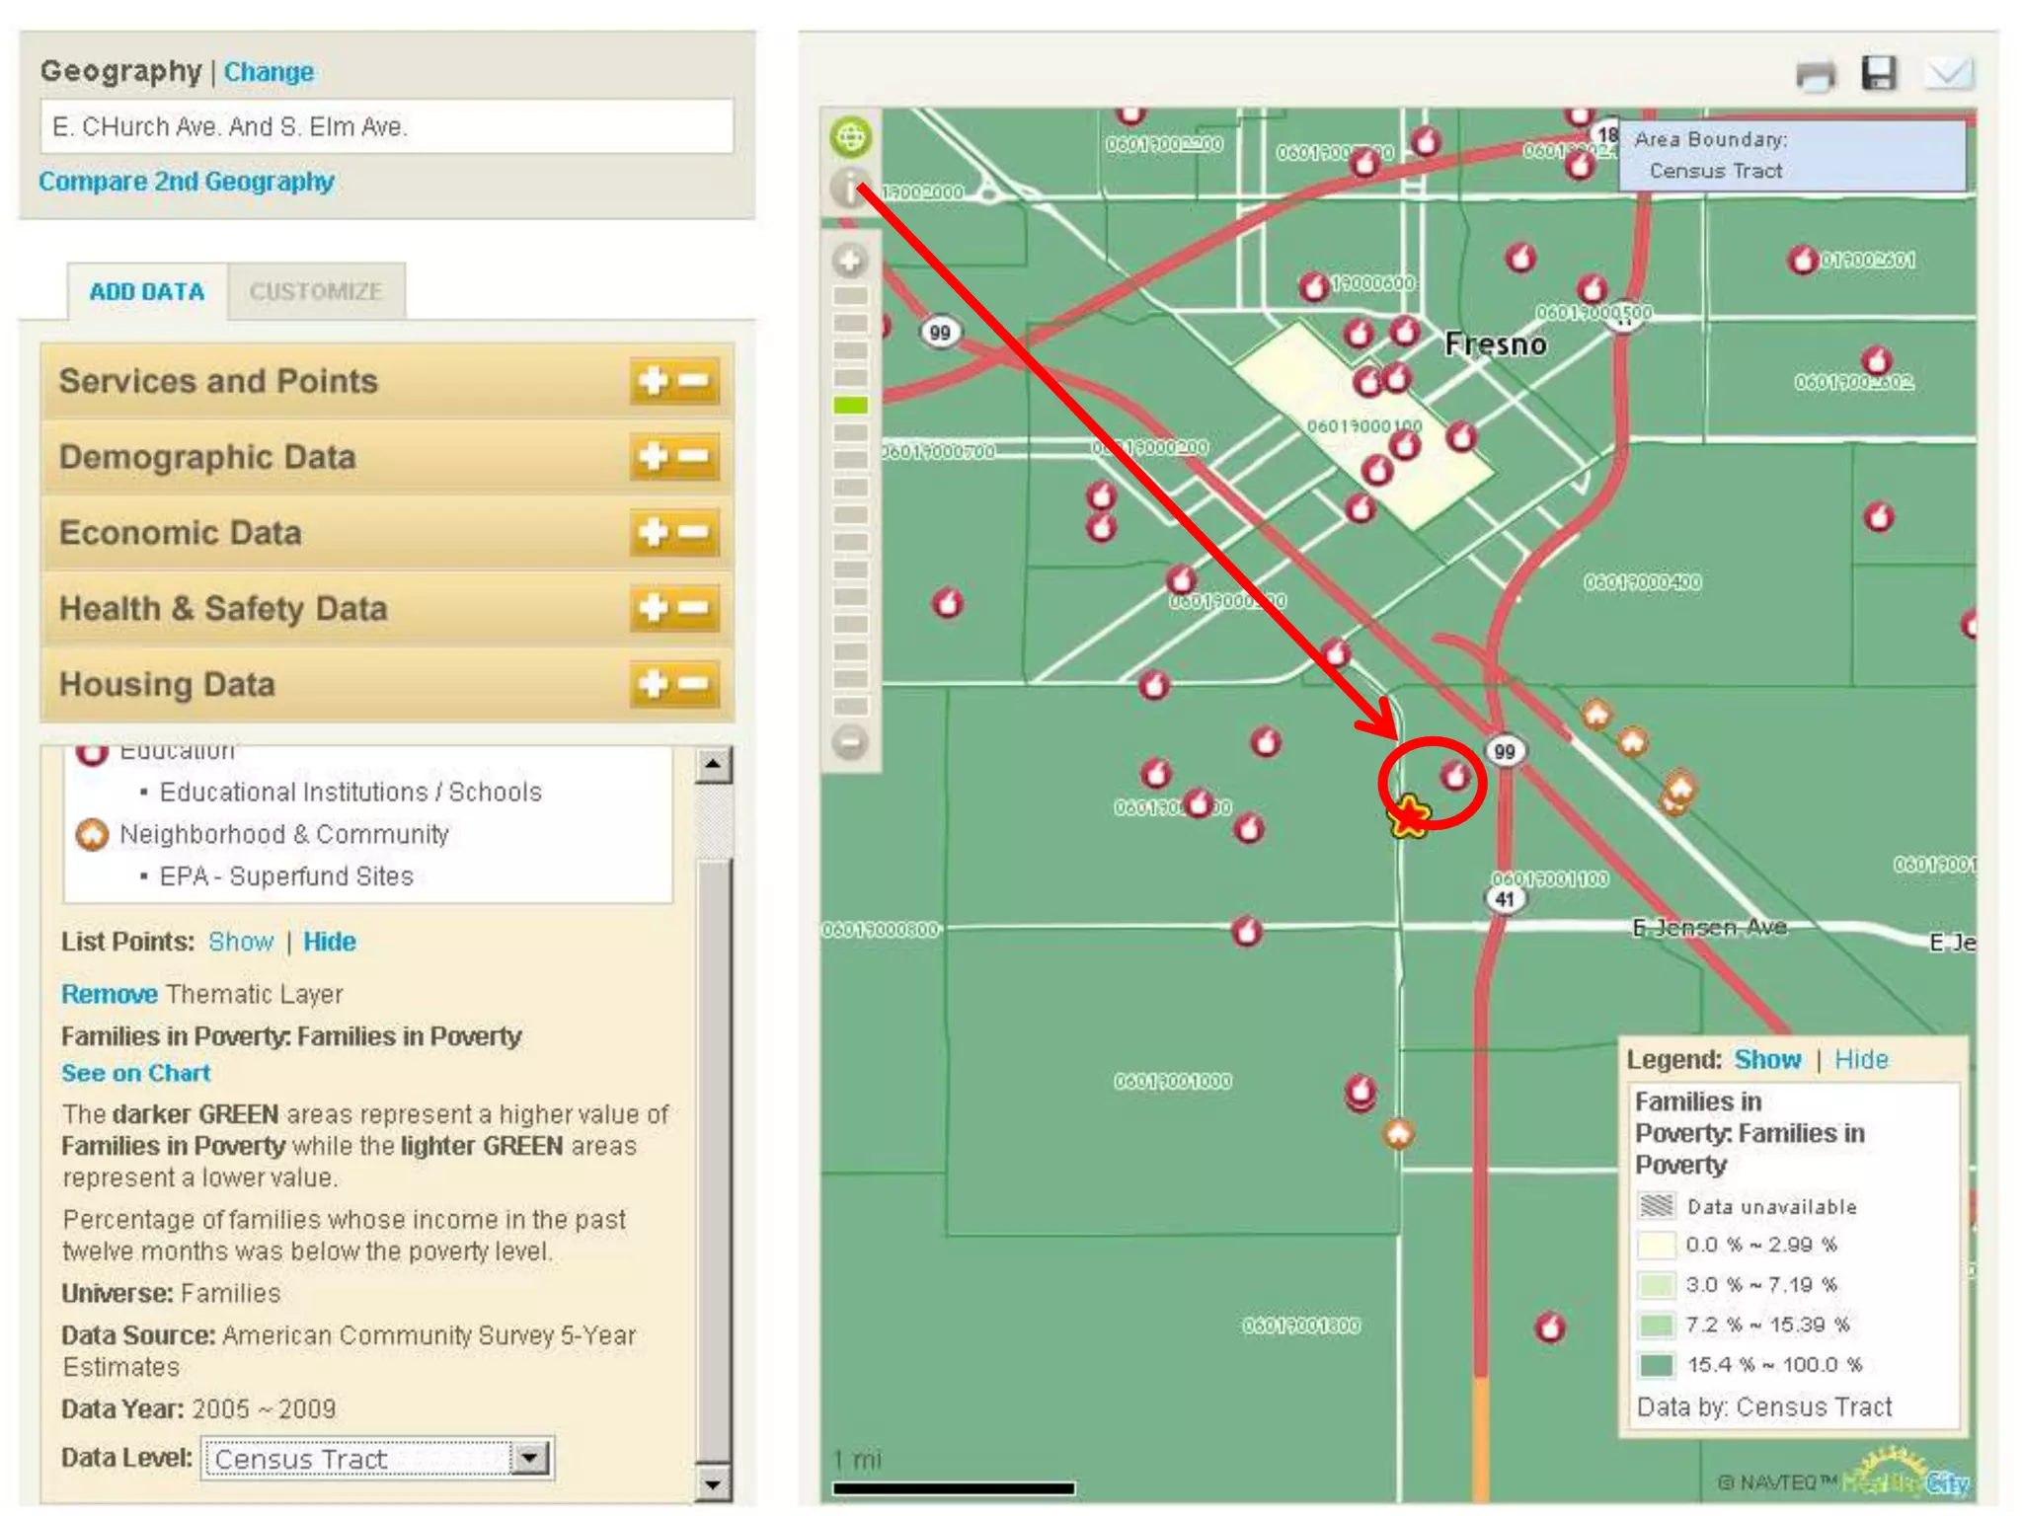Switch to the CUSTOMIZE tab
The height and width of the screenshot is (1516, 2022).
click(315, 292)
